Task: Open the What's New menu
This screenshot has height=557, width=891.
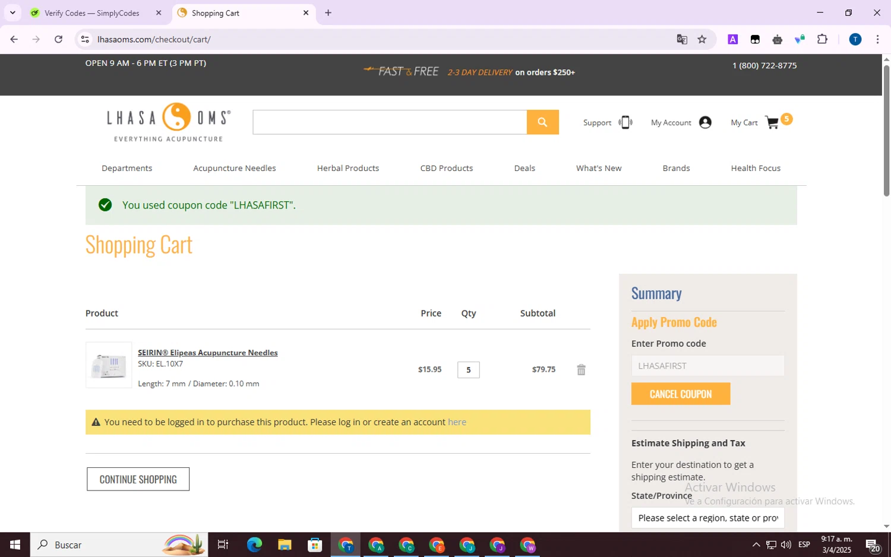Action: point(599,168)
